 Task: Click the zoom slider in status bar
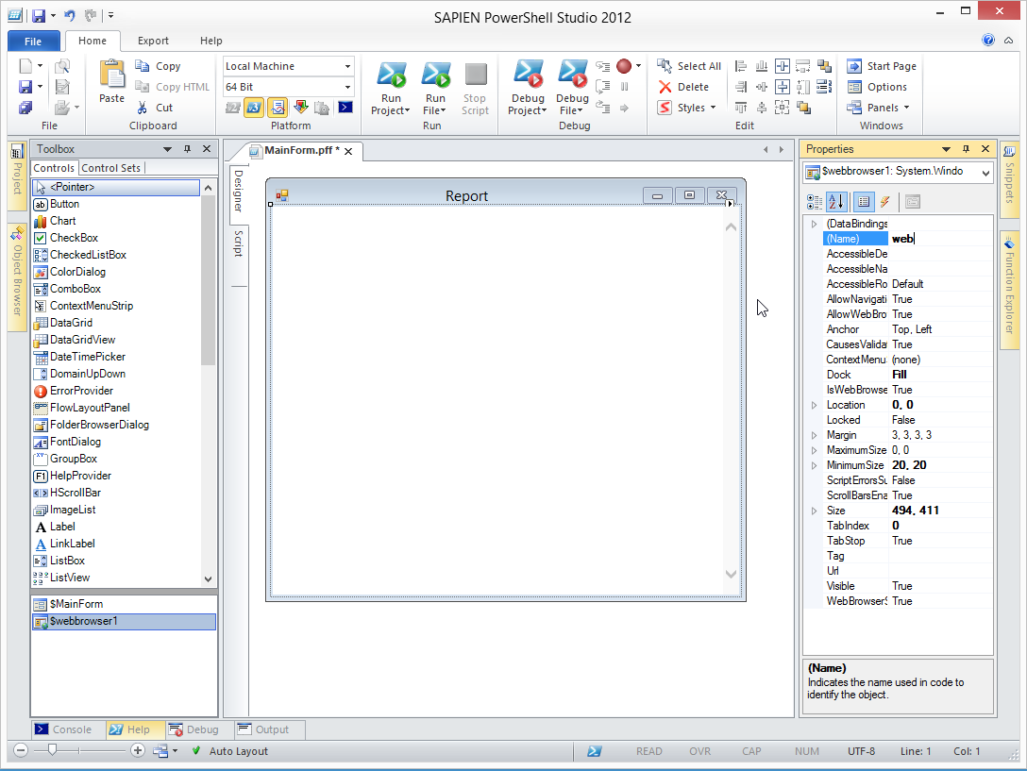click(x=53, y=750)
